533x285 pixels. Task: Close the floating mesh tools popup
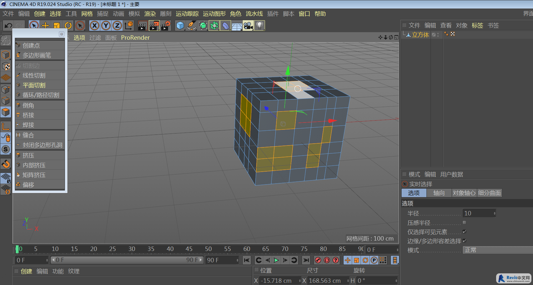pos(61,34)
